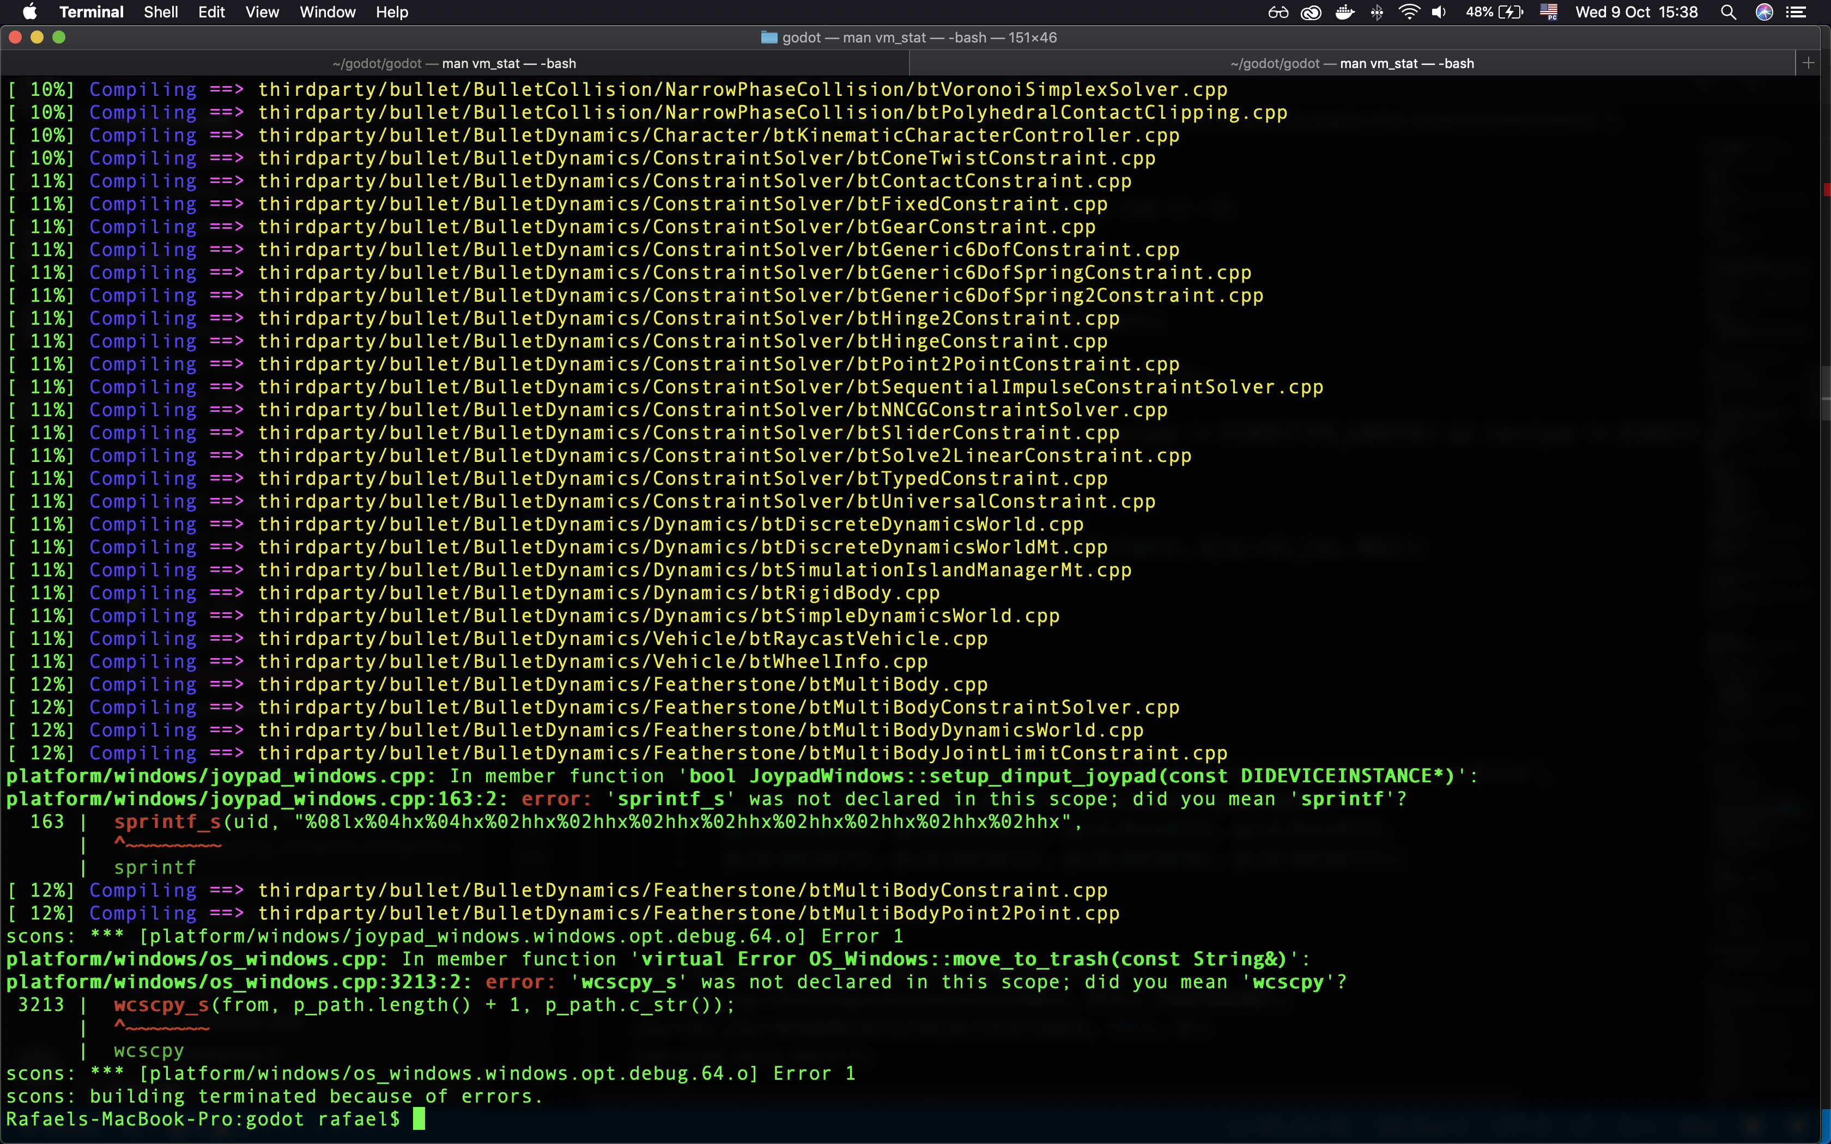The height and width of the screenshot is (1144, 1831).
Task: Click the joypad_windows.windows.opt.debug.64.o Error 1 line
Action: point(454,936)
